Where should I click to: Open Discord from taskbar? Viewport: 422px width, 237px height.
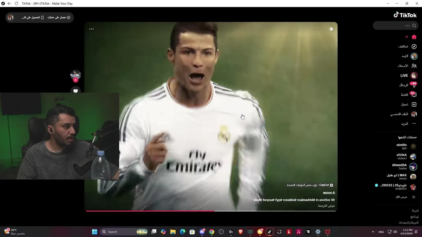[202, 232]
